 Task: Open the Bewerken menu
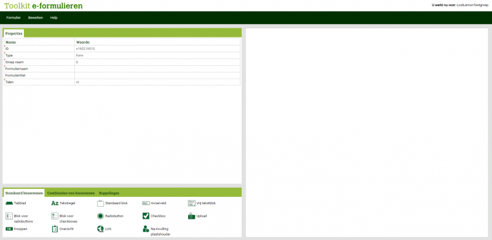(36, 18)
